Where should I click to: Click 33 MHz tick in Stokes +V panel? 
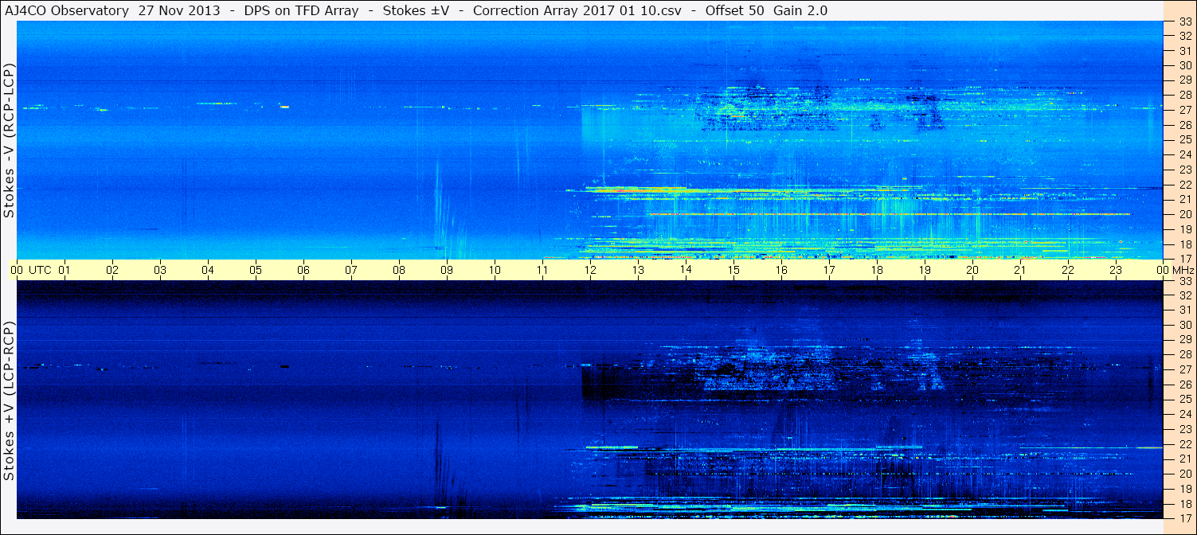click(x=1185, y=280)
